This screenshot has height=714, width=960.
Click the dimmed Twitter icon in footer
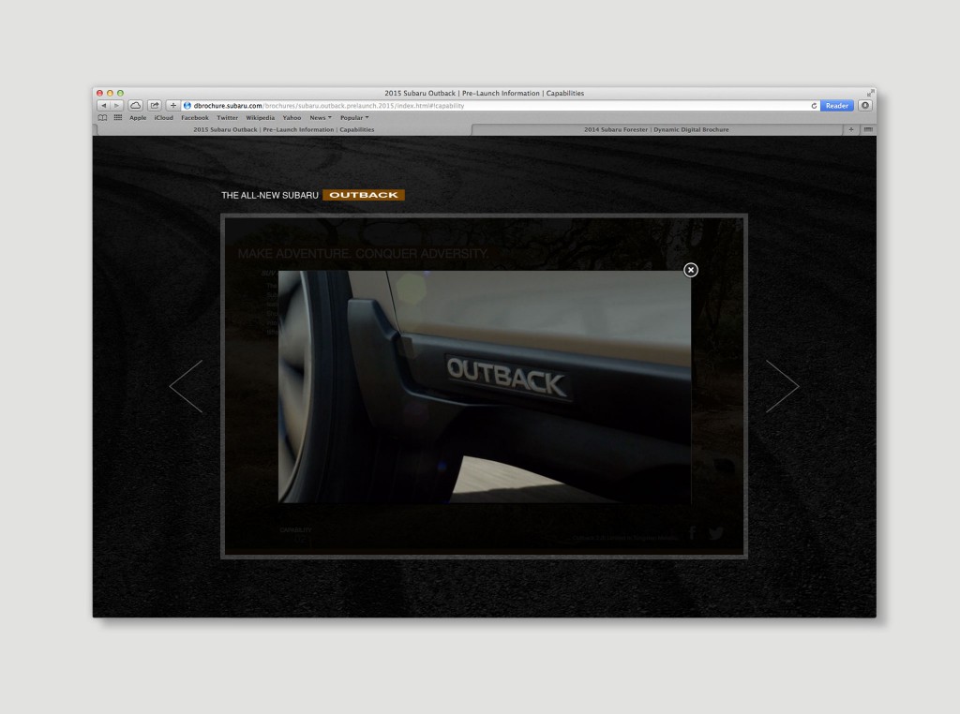click(715, 533)
